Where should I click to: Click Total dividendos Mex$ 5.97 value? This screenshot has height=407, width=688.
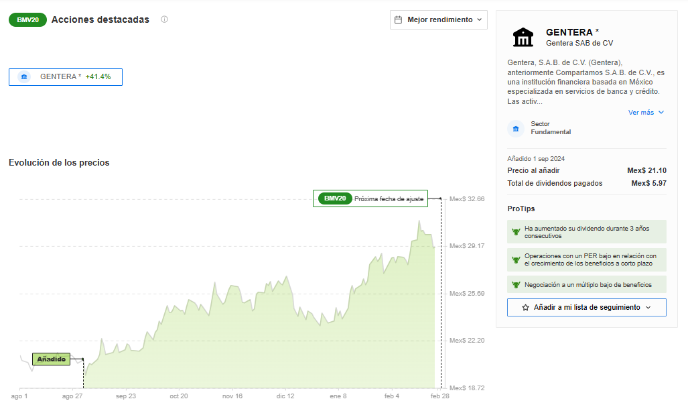click(x=649, y=183)
